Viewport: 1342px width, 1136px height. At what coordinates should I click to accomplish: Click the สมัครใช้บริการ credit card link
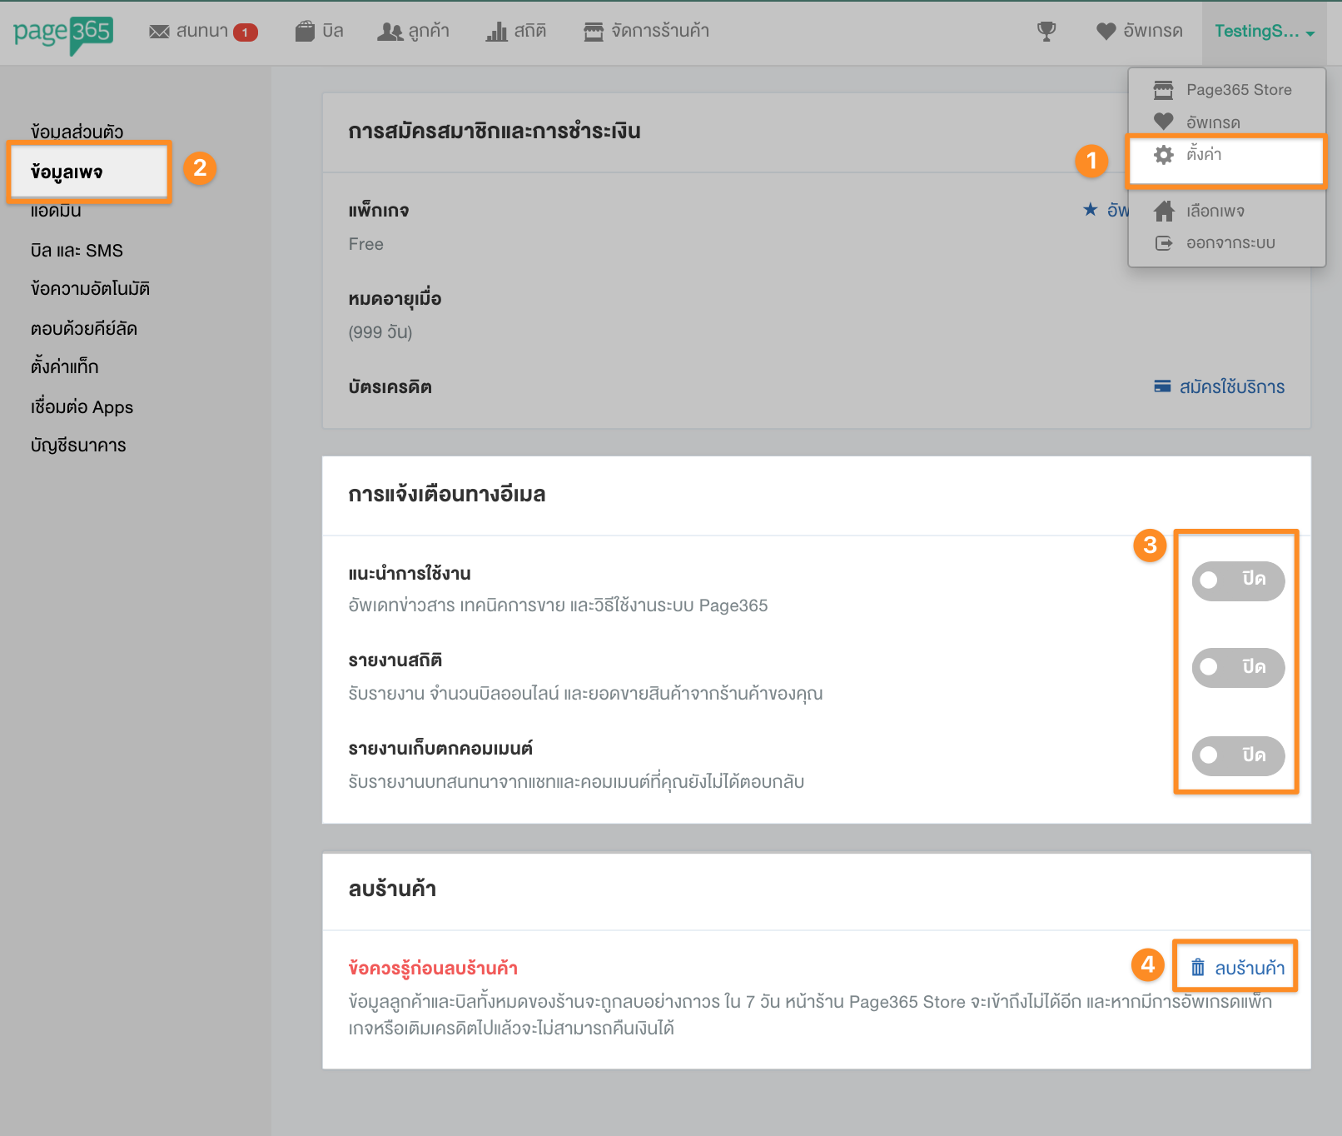(1220, 387)
